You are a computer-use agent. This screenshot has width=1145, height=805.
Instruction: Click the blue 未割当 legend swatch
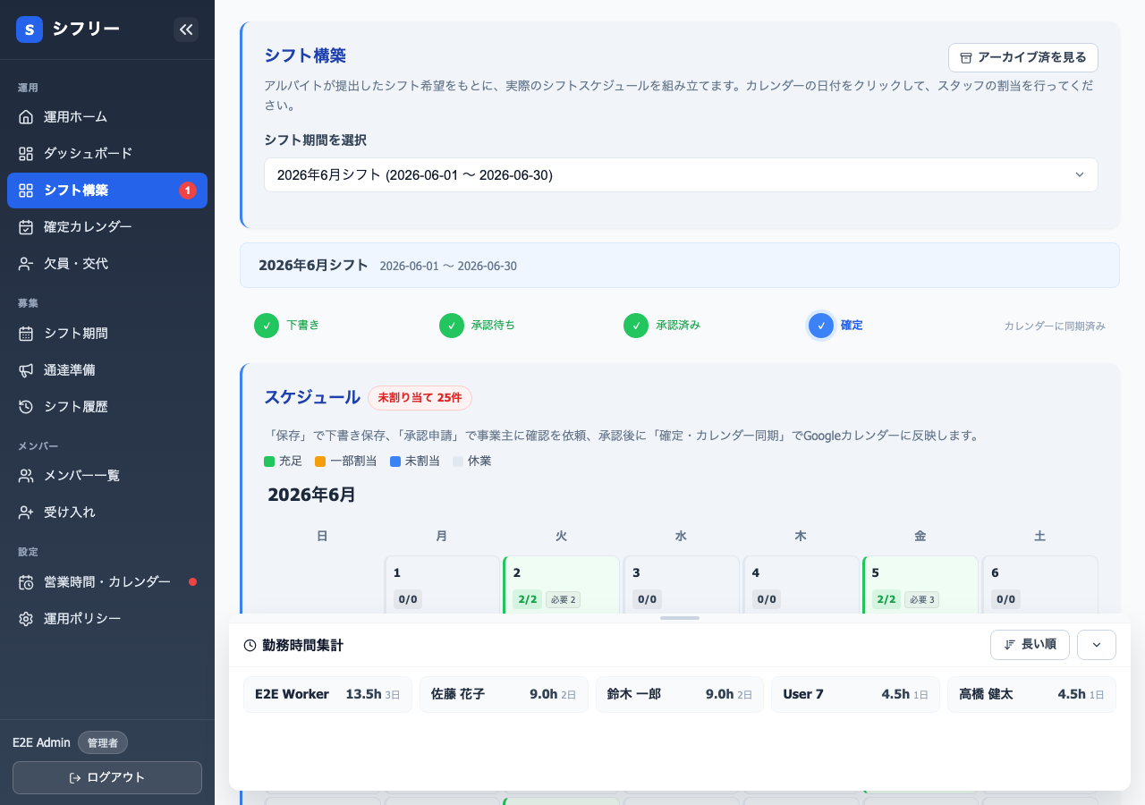[x=395, y=462]
